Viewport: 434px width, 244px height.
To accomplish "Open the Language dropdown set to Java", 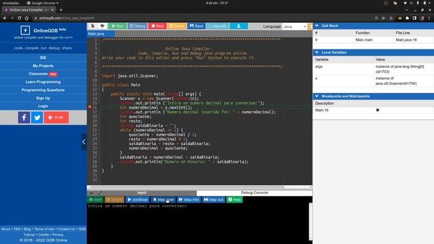I will pyautogui.click(x=295, y=26).
